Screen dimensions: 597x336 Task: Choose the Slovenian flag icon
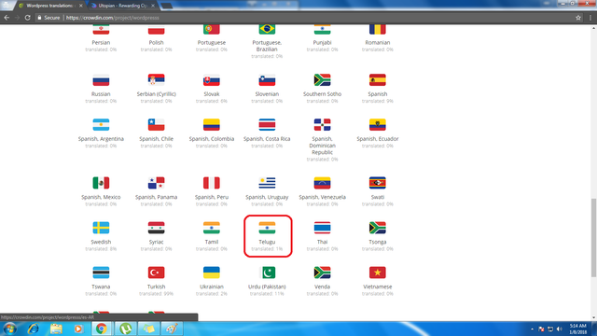point(267,80)
